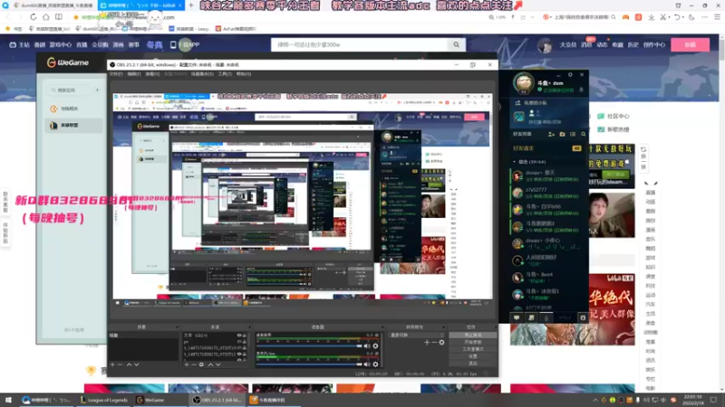Open the OBS Help menu
725x407 pixels.
click(x=244, y=74)
